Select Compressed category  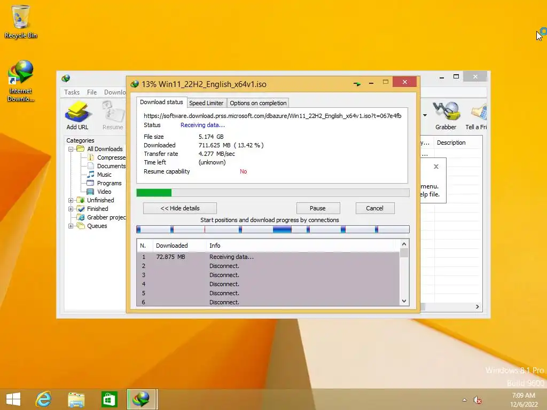click(x=111, y=157)
